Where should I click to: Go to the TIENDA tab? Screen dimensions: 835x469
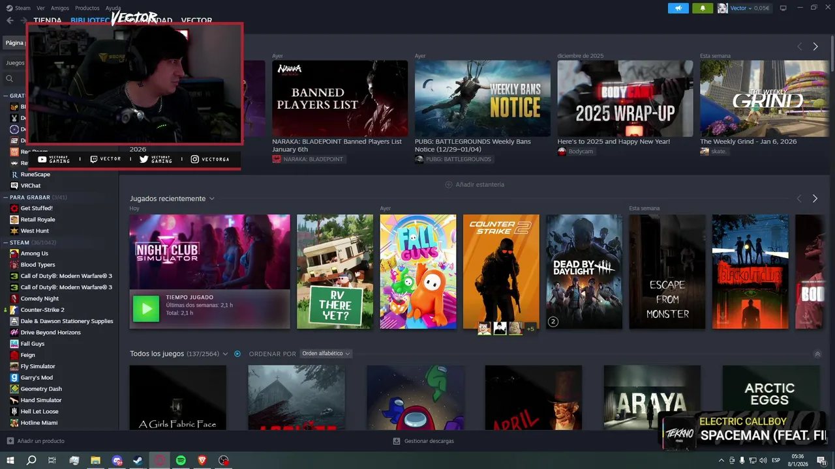pos(48,21)
